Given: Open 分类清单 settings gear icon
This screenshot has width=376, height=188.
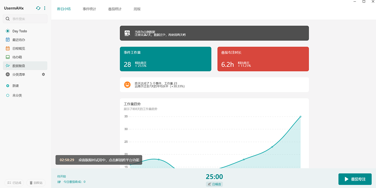Looking at the screenshot, I should pyautogui.click(x=44, y=74).
